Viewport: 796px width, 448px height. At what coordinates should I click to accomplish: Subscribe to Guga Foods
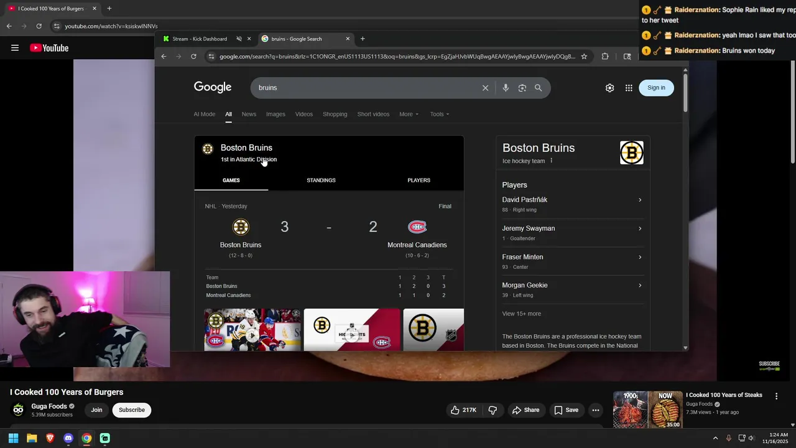[132, 410]
